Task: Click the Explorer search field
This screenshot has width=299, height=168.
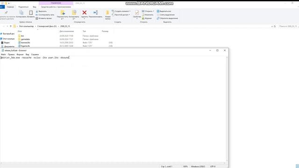Action: point(288,26)
